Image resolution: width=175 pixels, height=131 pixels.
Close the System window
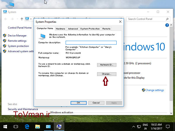point(168,12)
